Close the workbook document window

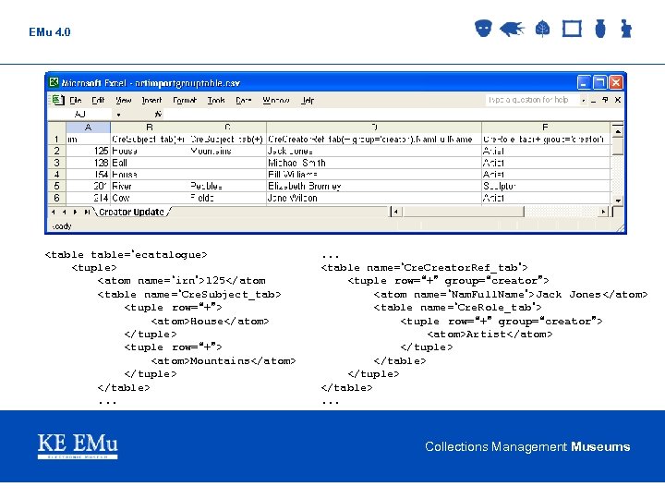pos(618,100)
